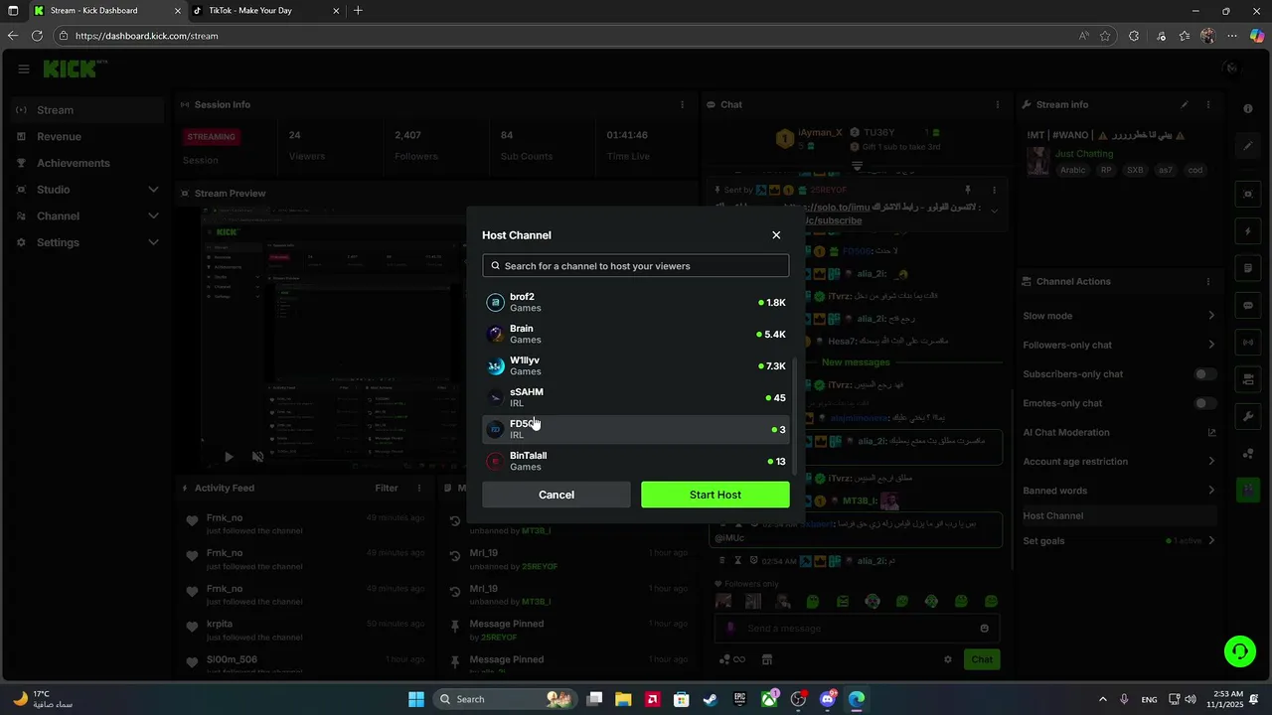Open Set goals chevron
1272x715 pixels.
(1211, 541)
